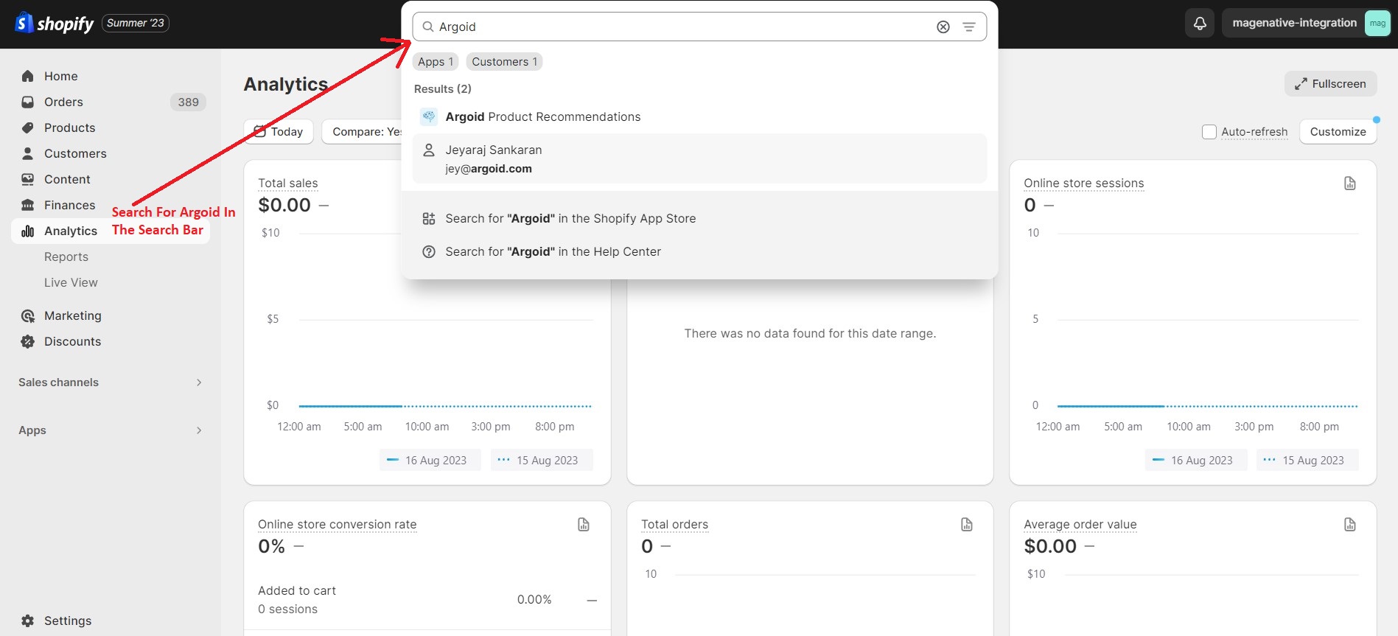Toggle 16 Aug 2023 legend in sessions chart
Screen dimensions: 1398x636
[1195, 461]
